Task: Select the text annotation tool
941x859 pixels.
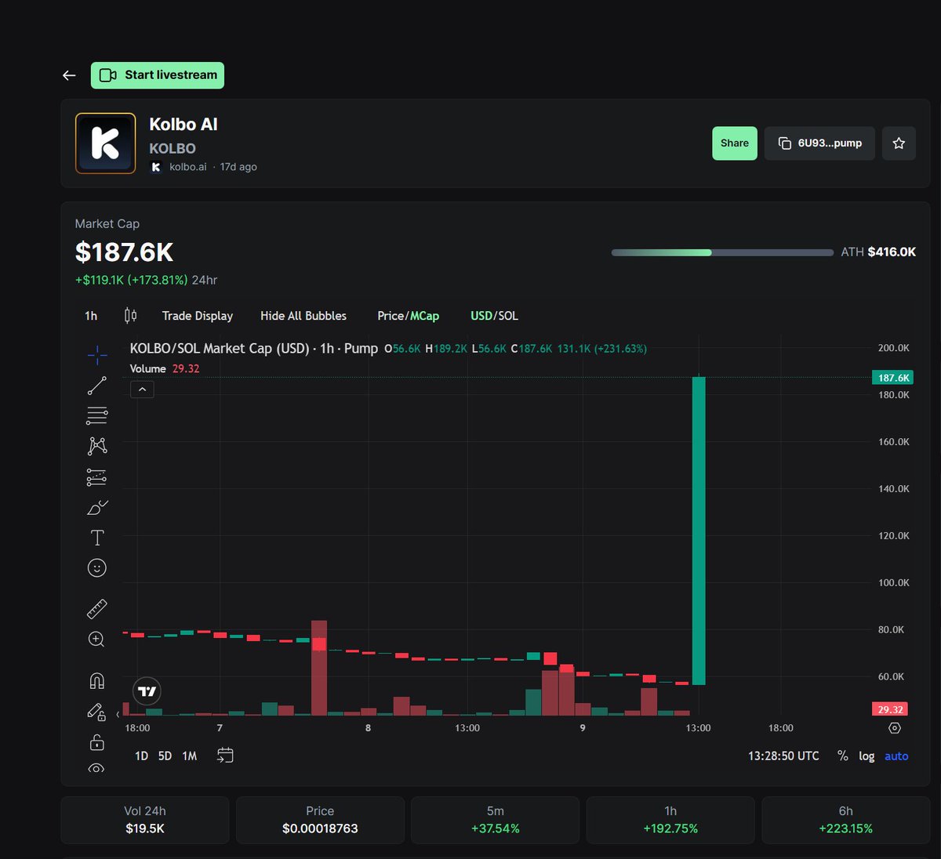Action: pos(96,538)
